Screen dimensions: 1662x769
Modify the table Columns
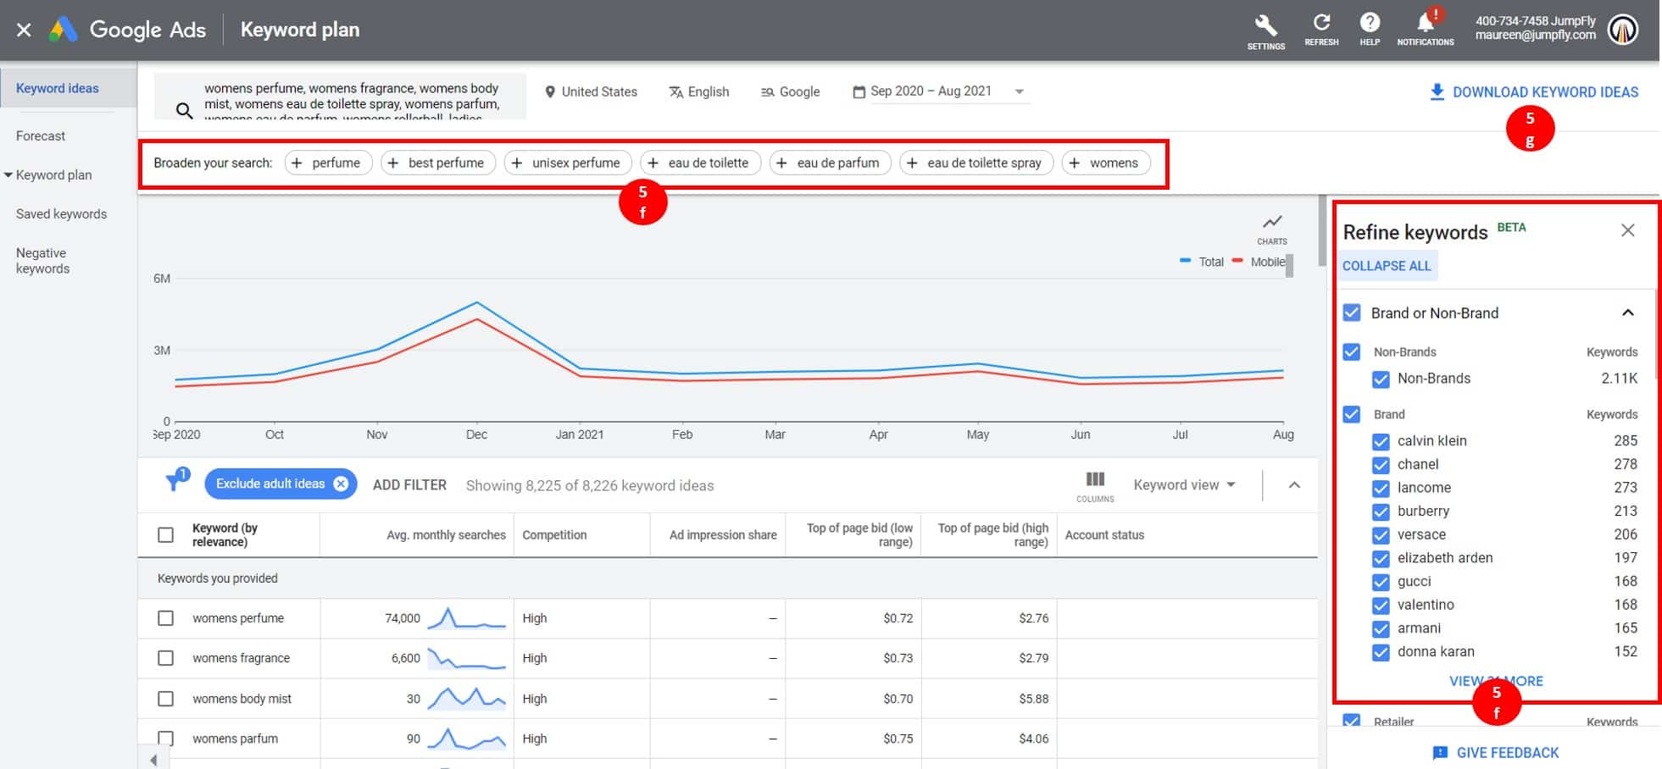tap(1095, 487)
